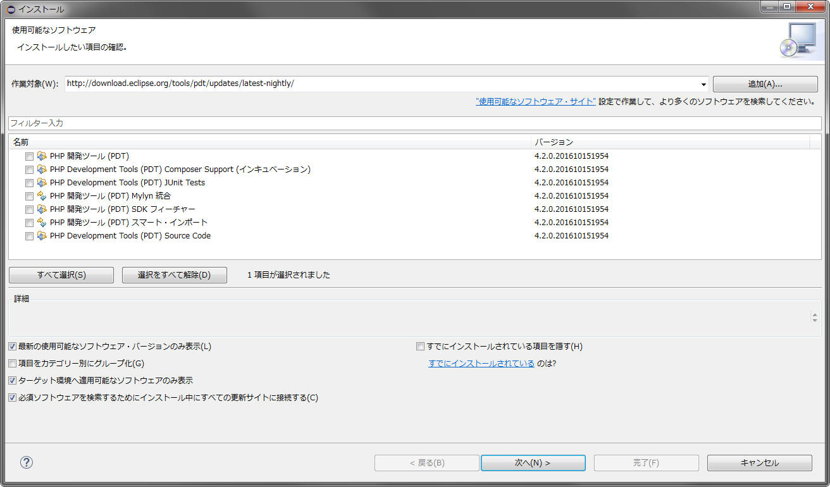Select the PDT スマート・インポート row text
The width and height of the screenshot is (830, 487).
tap(129, 223)
